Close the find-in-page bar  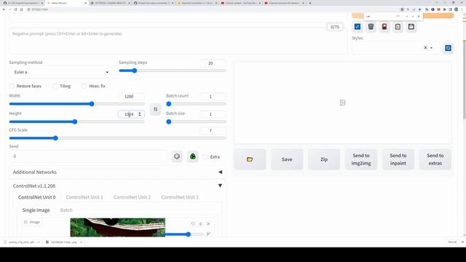(419, 16)
